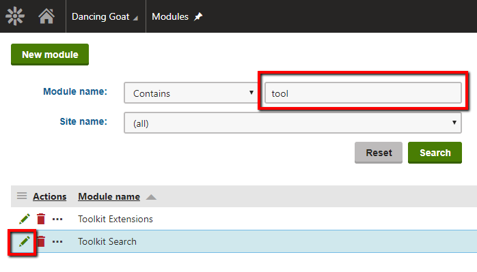Click the Search button

(435, 153)
